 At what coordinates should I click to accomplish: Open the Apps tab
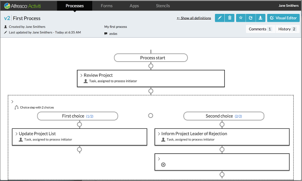(134, 6)
